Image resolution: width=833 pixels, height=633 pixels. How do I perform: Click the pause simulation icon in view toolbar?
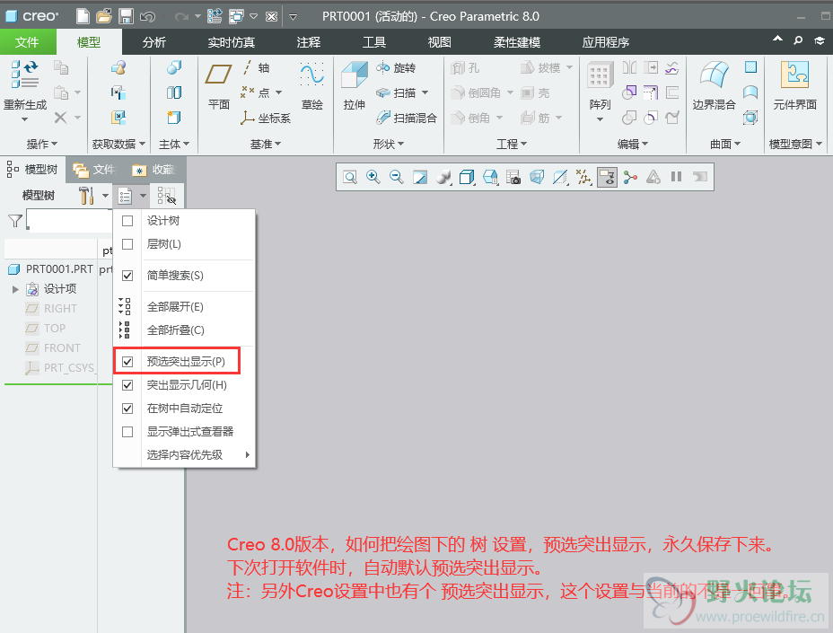(676, 177)
